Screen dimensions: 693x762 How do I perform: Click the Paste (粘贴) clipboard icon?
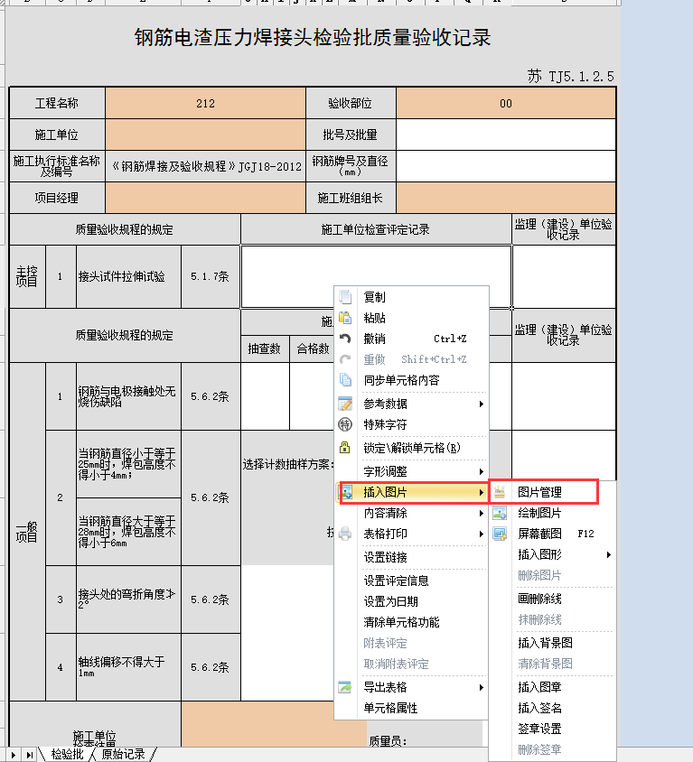click(x=344, y=318)
